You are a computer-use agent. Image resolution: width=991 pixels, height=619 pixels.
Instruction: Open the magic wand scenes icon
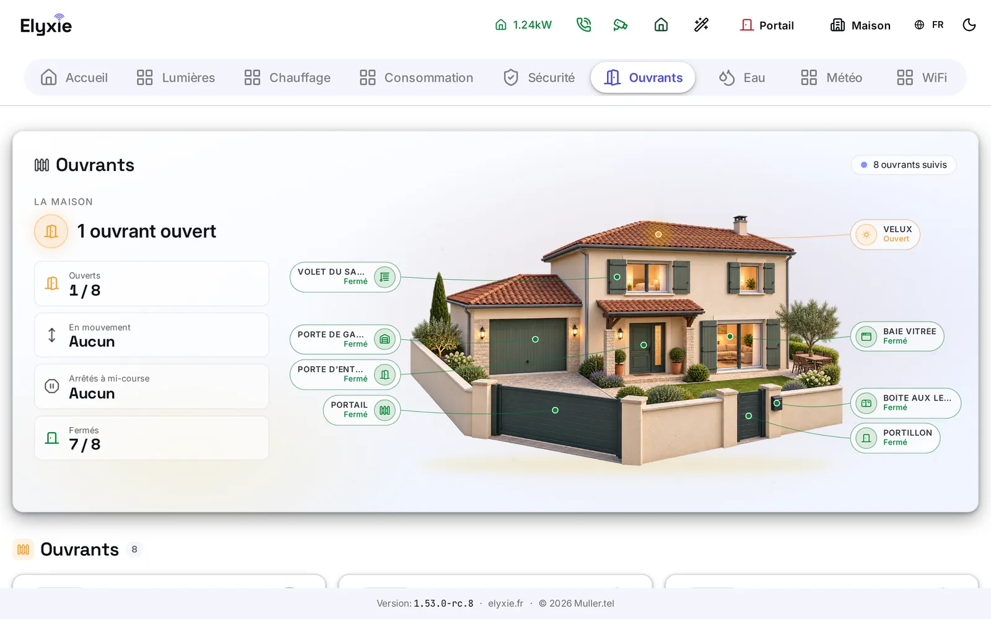tap(701, 25)
